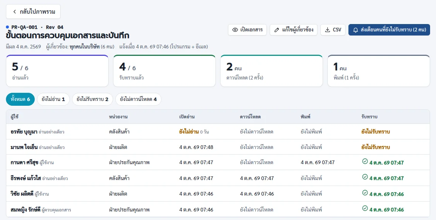The image size is (436, 220).
Task: Select the ทั้งหมด 6 filter tab
Action: click(x=20, y=99)
